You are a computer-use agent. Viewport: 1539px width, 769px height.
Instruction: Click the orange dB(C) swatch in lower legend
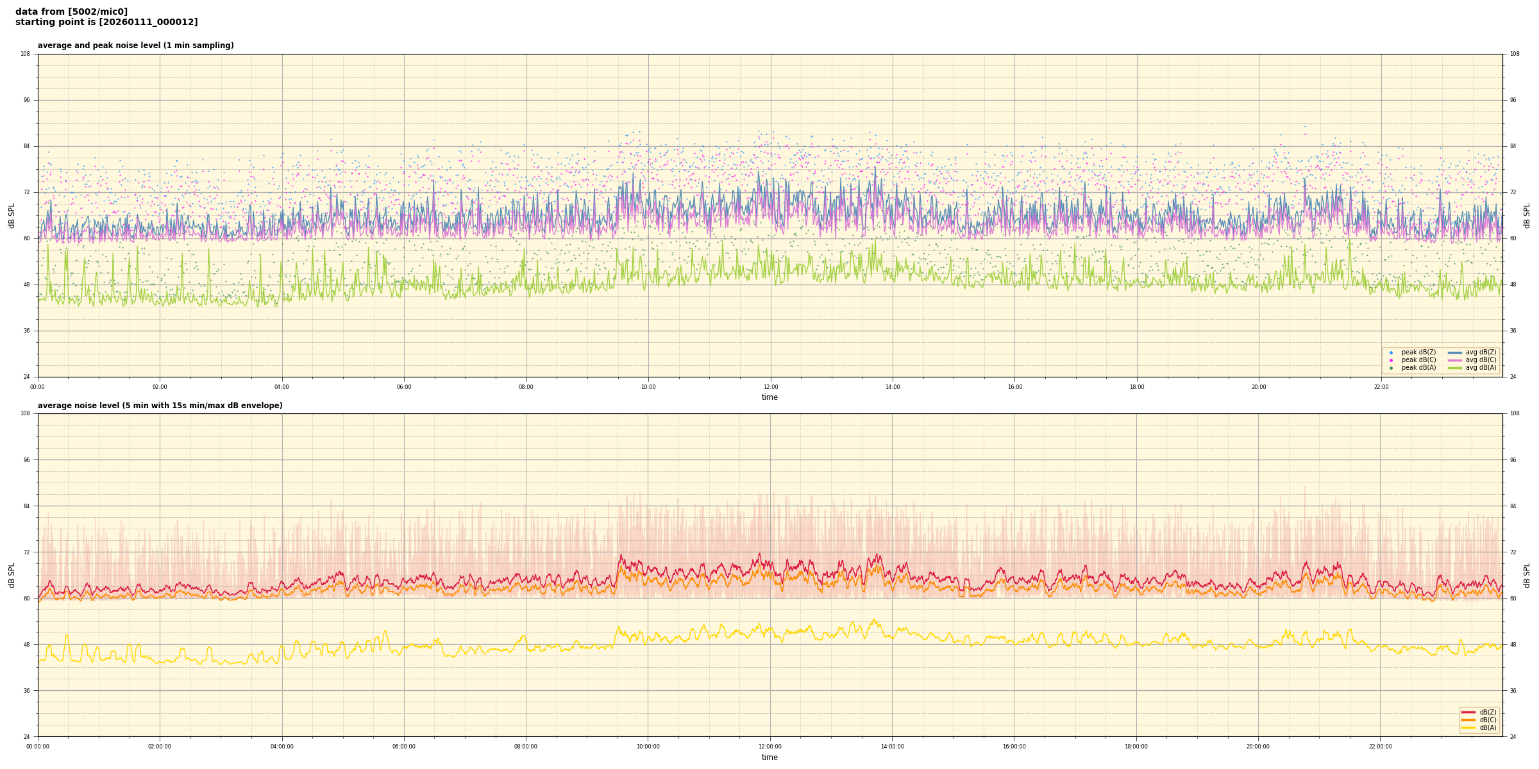[x=1468, y=720]
